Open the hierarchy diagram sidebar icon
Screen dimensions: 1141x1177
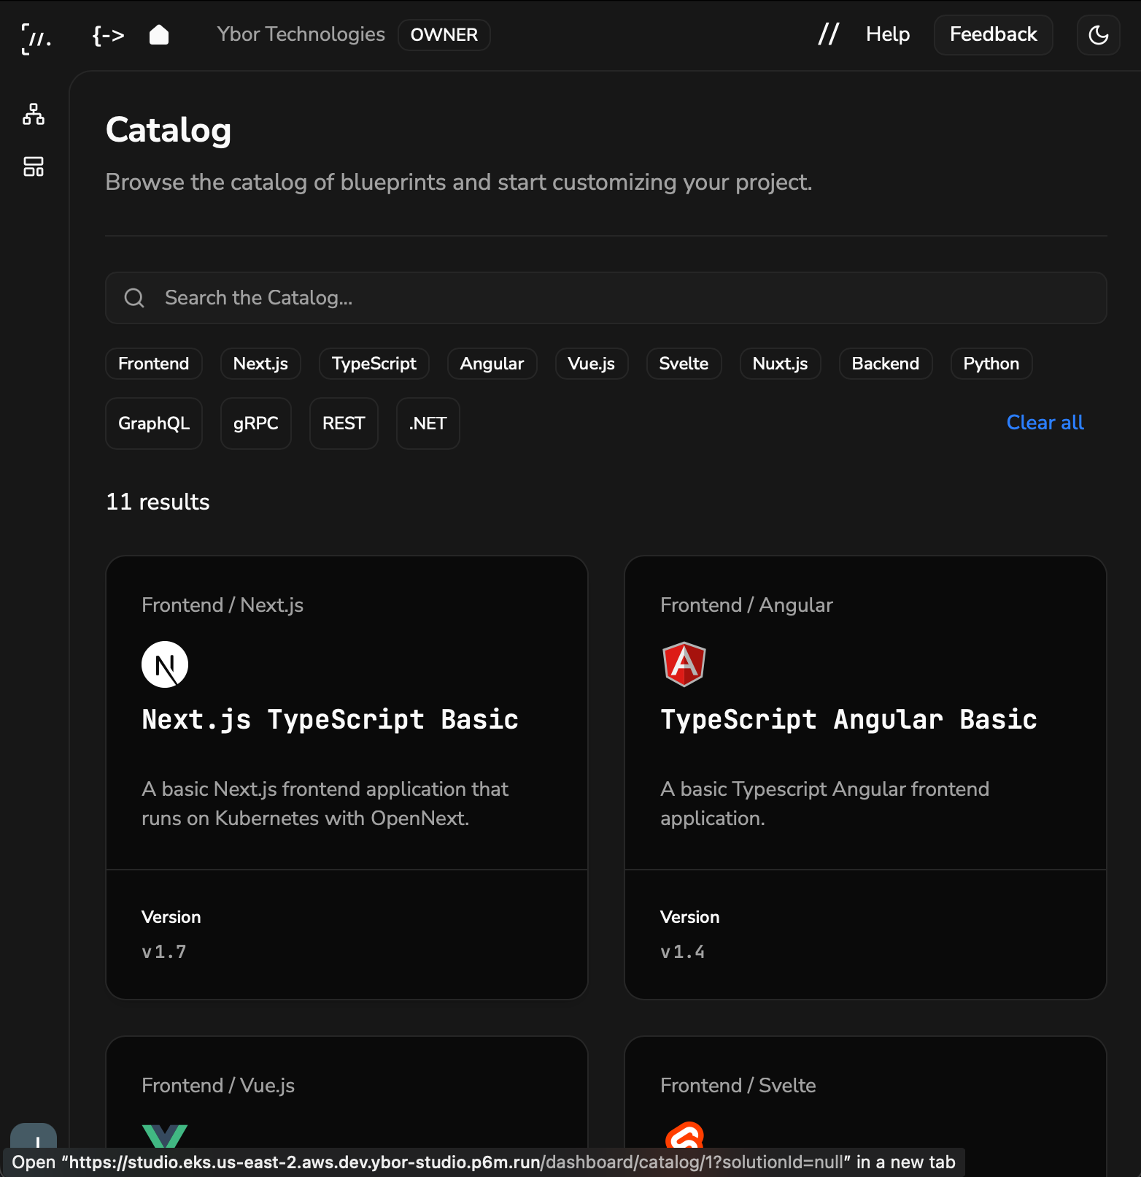coord(34,114)
